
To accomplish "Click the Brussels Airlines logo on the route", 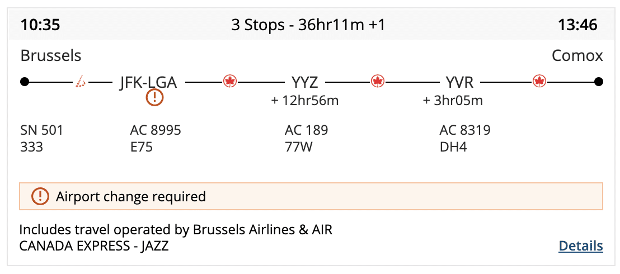I will (x=82, y=82).
